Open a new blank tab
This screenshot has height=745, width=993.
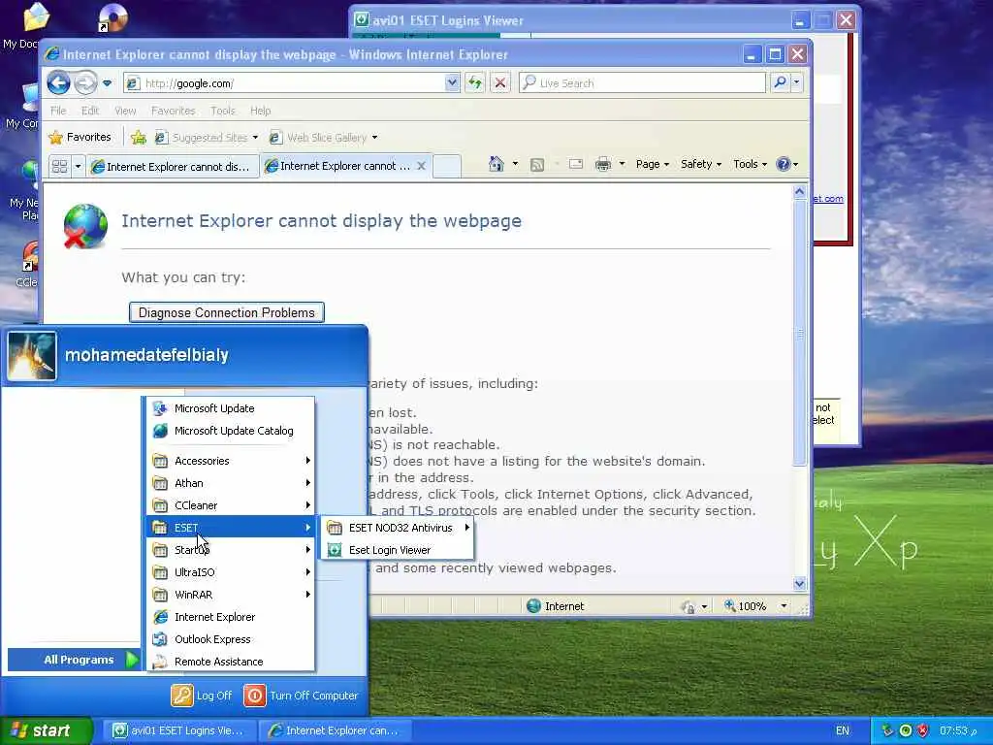[446, 166]
